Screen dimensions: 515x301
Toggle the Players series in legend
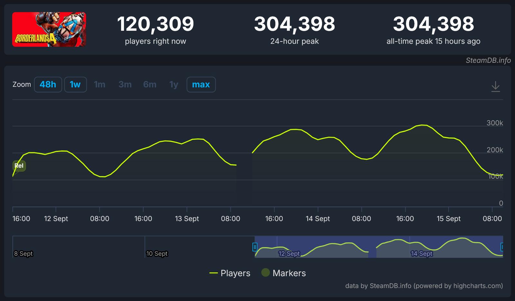pos(230,273)
